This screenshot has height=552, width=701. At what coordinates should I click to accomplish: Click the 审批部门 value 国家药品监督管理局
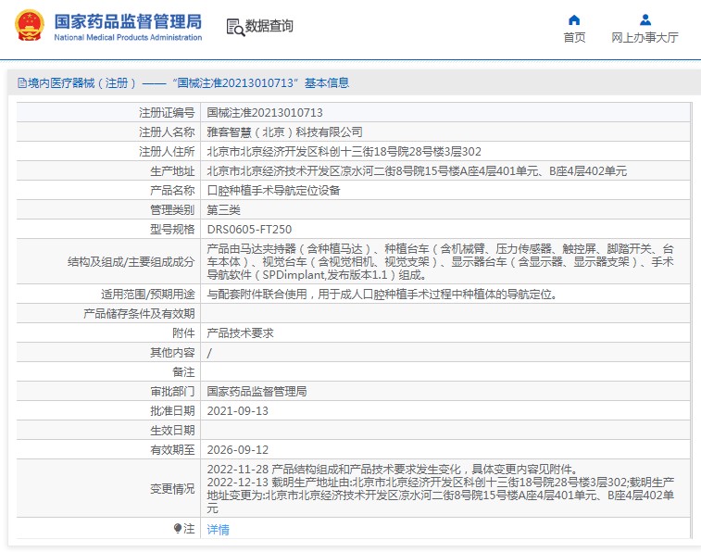(257, 392)
